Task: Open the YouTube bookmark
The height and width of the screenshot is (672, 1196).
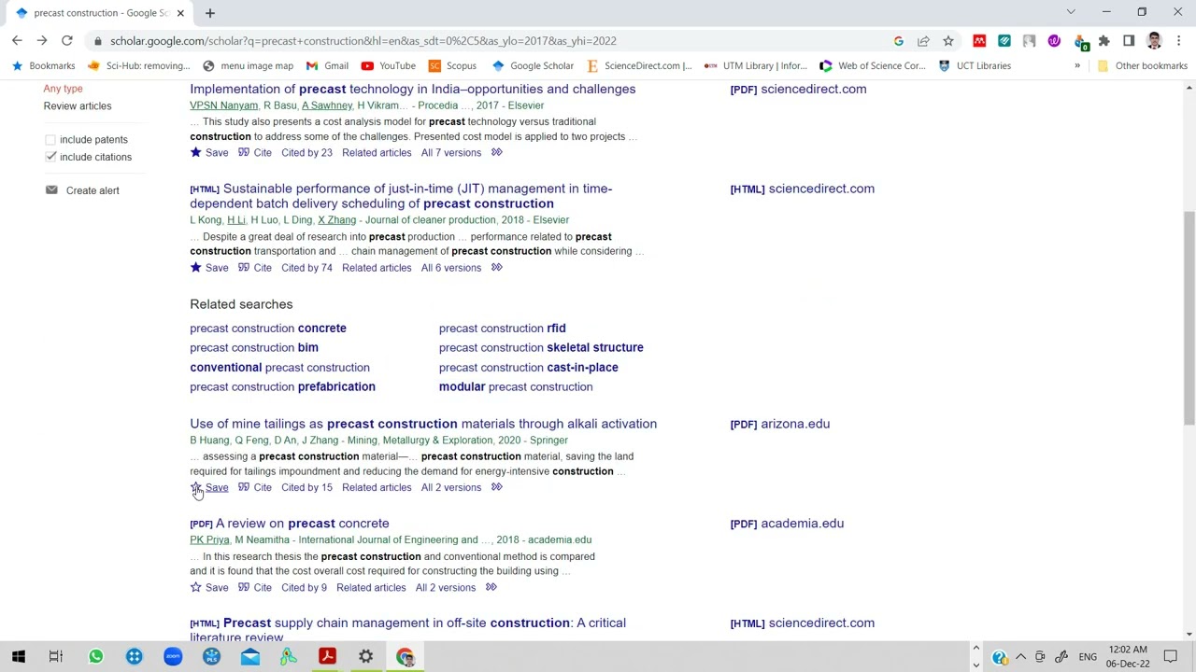Action: pyautogui.click(x=388, y=66)
